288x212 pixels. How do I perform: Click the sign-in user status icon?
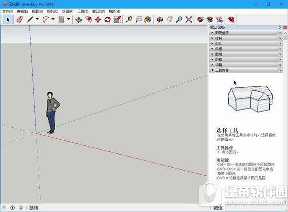click(x=21, y=207)
